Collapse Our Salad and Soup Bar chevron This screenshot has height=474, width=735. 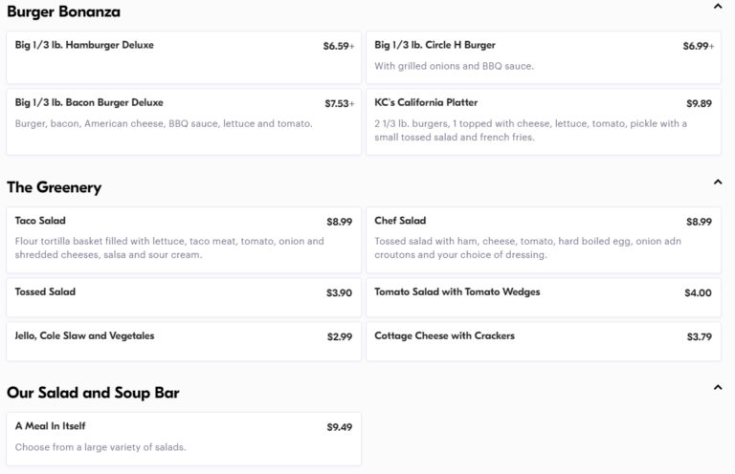717,387
